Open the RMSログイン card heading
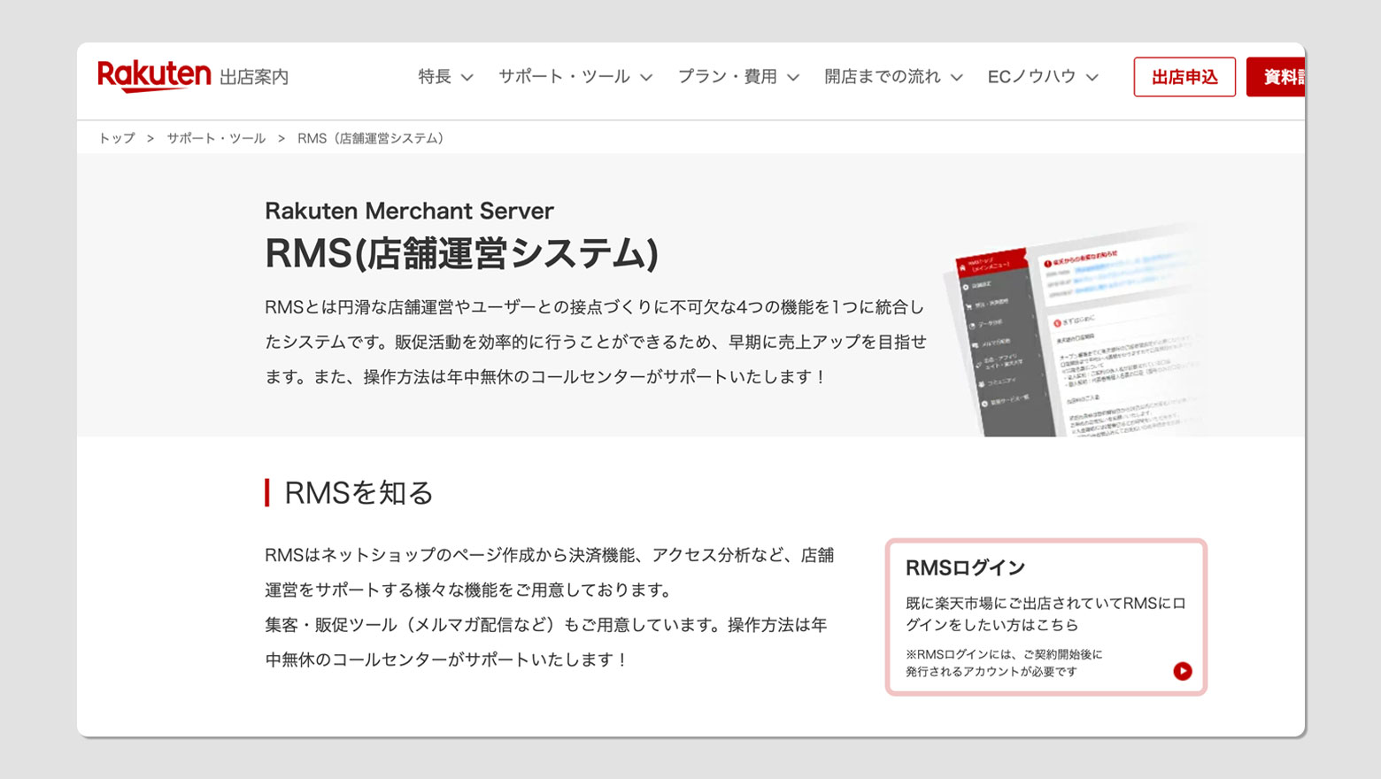The width and height of the screenshot is (1381, 779). [x=965, y=567]
